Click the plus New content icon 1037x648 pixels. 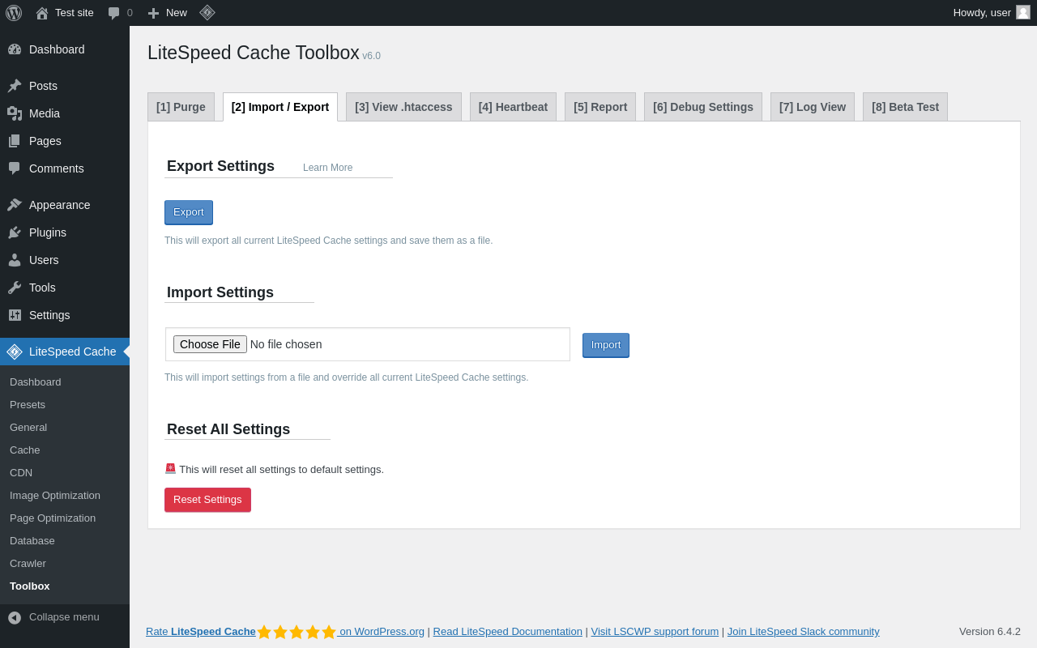tap(153, 13)
